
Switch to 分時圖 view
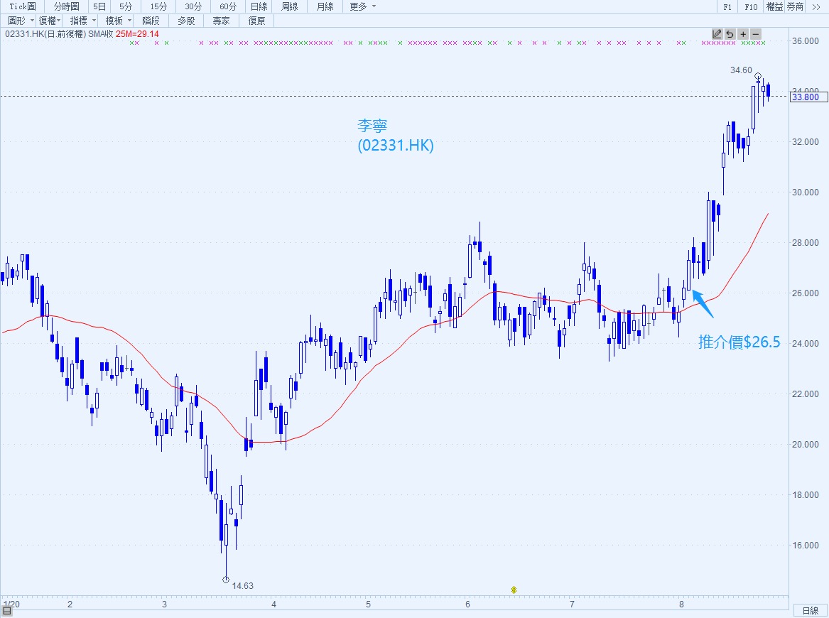[x=67, y=6]
